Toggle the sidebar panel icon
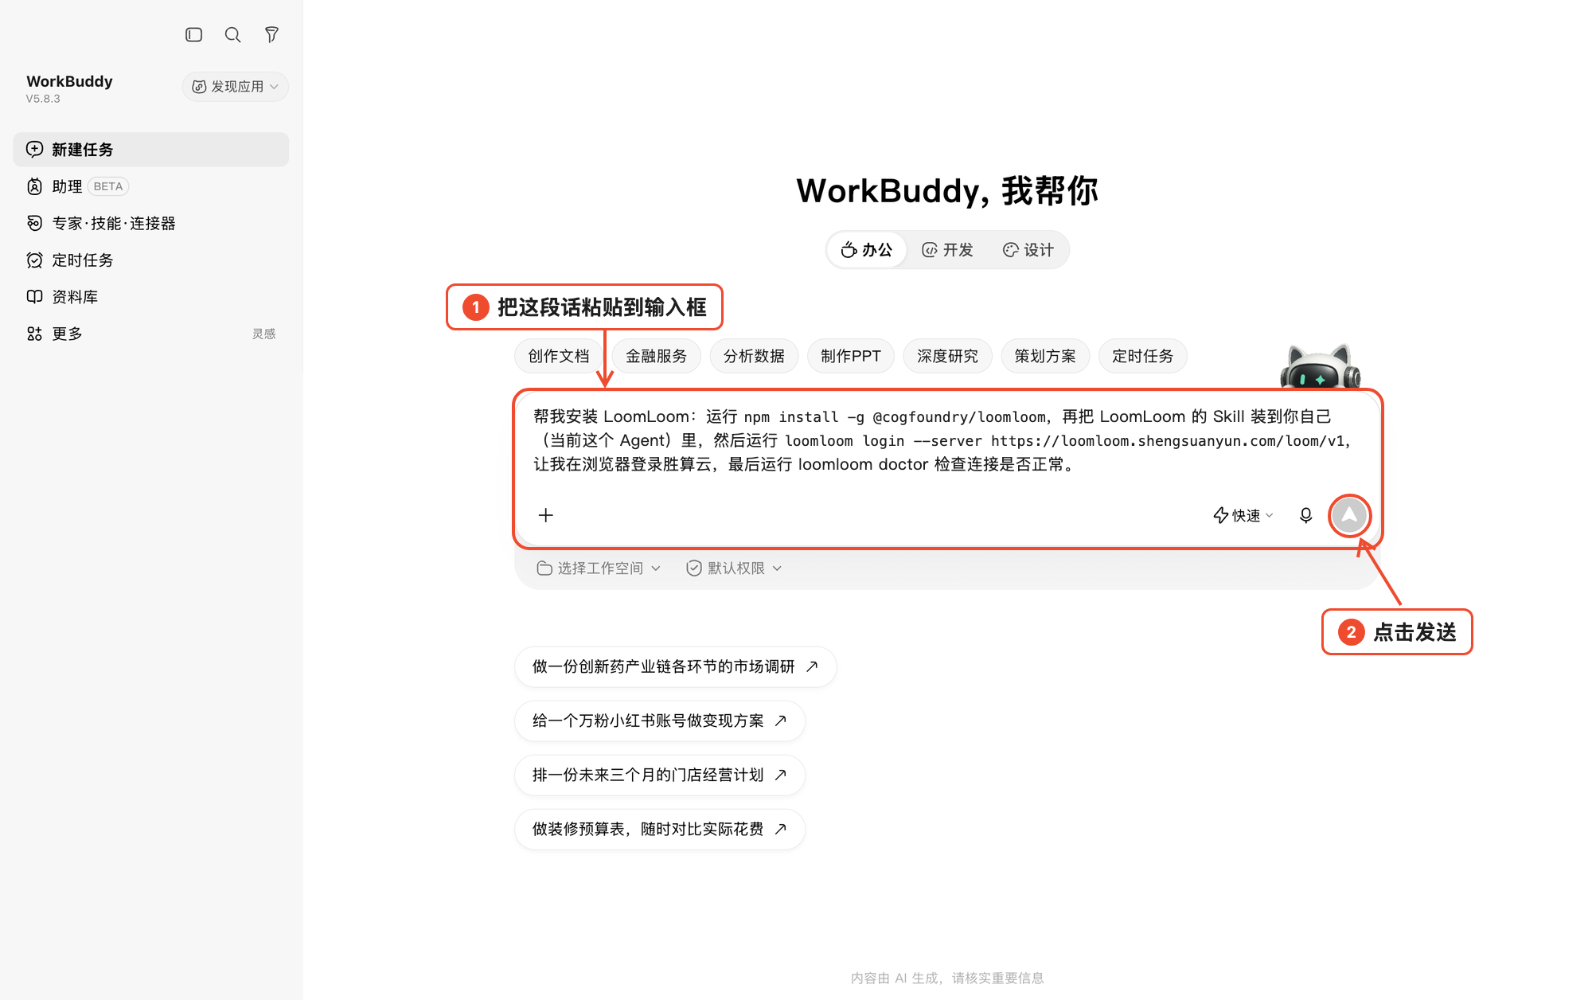 [x=193, y=35]
